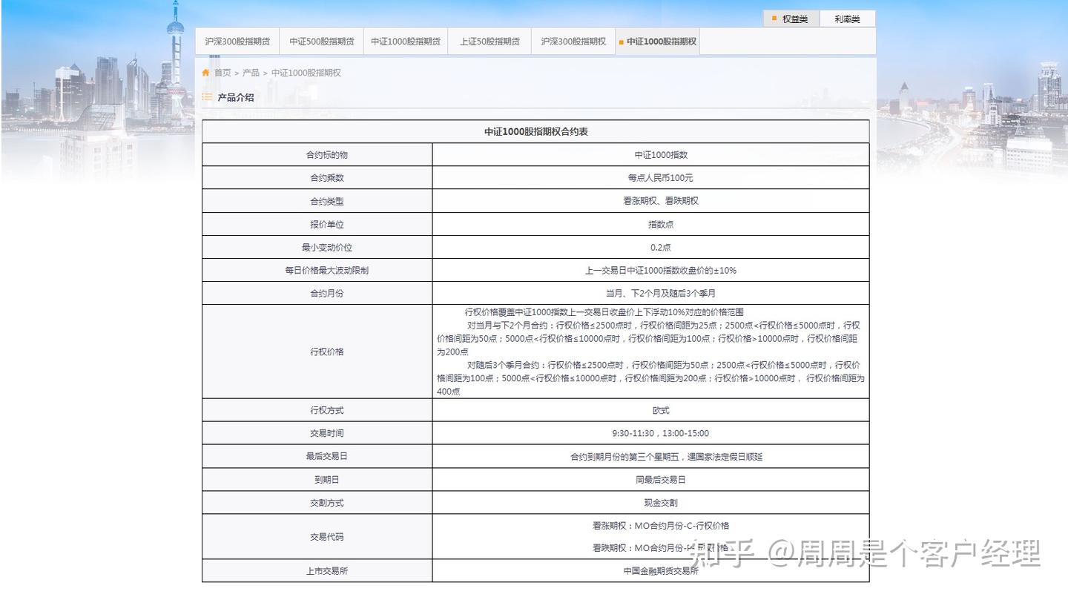Click the orange square icon next to 权益类
The image size is (1068, 597).
774,16
